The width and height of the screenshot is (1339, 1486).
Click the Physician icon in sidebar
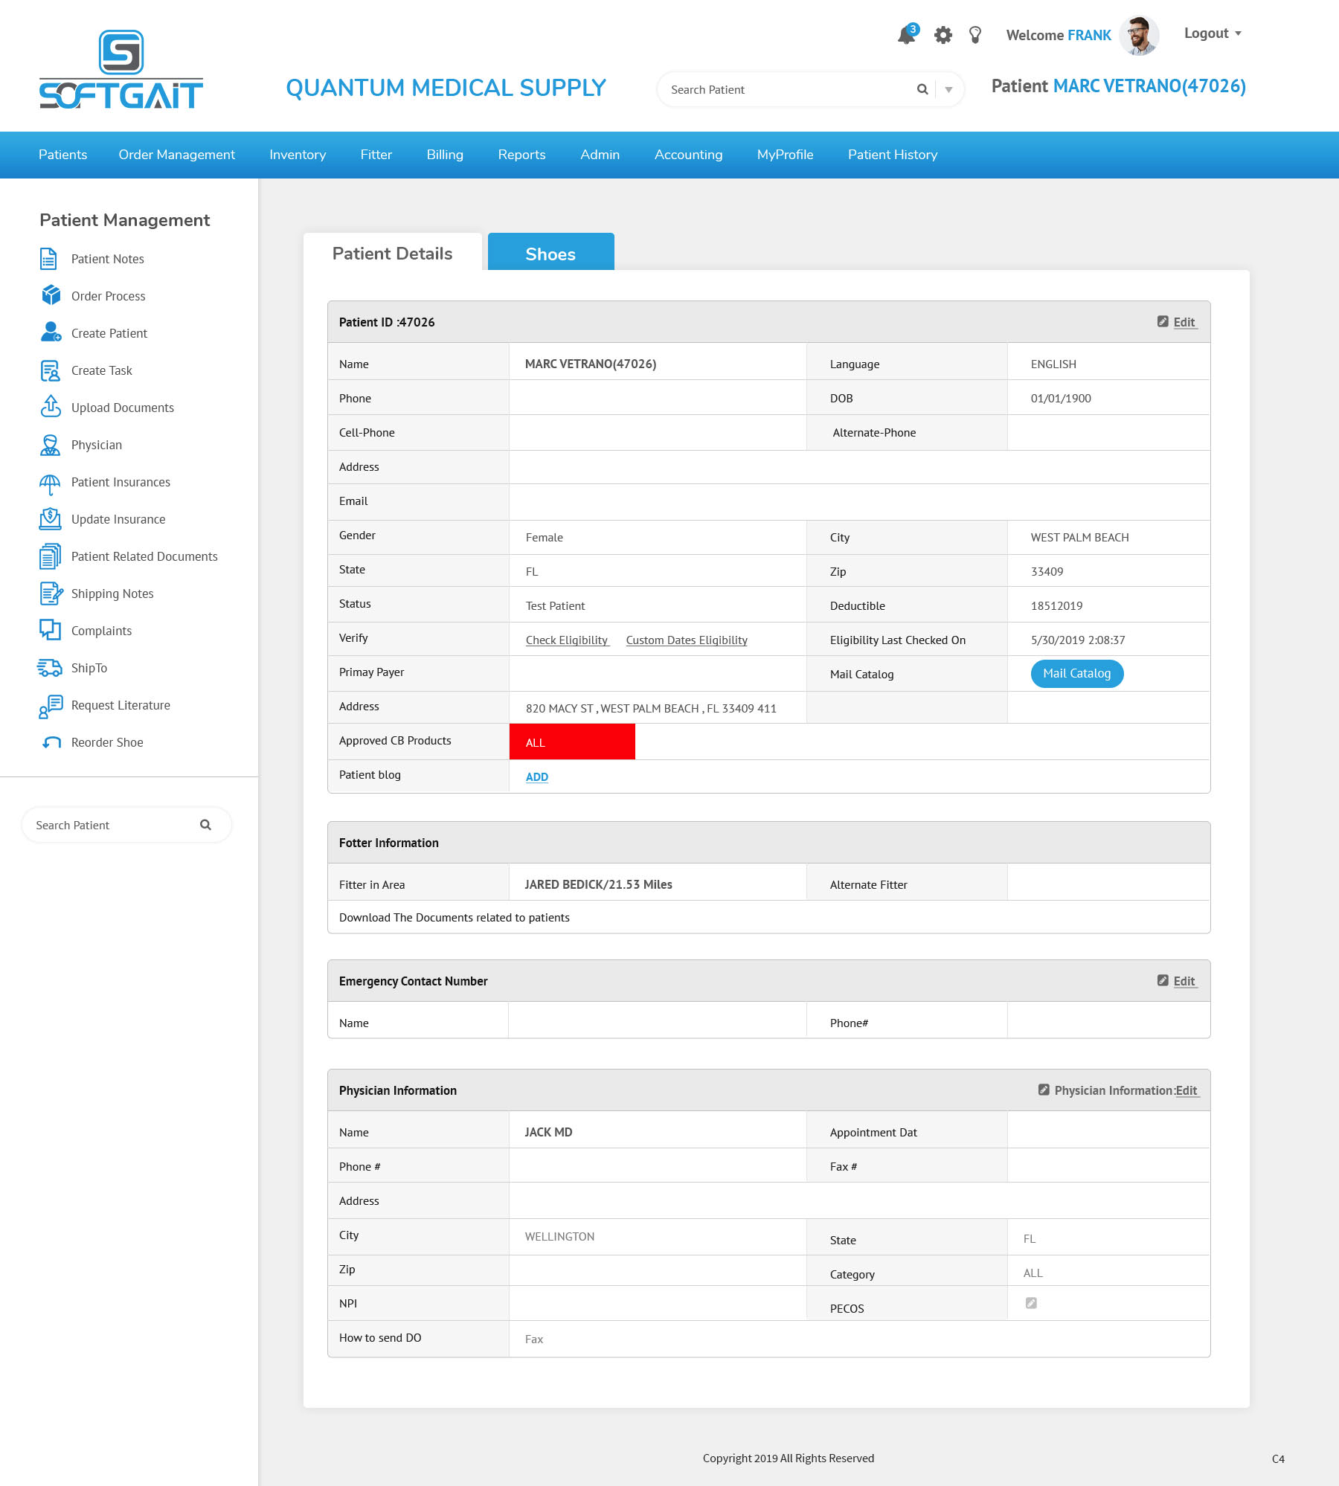coord(50,445)
